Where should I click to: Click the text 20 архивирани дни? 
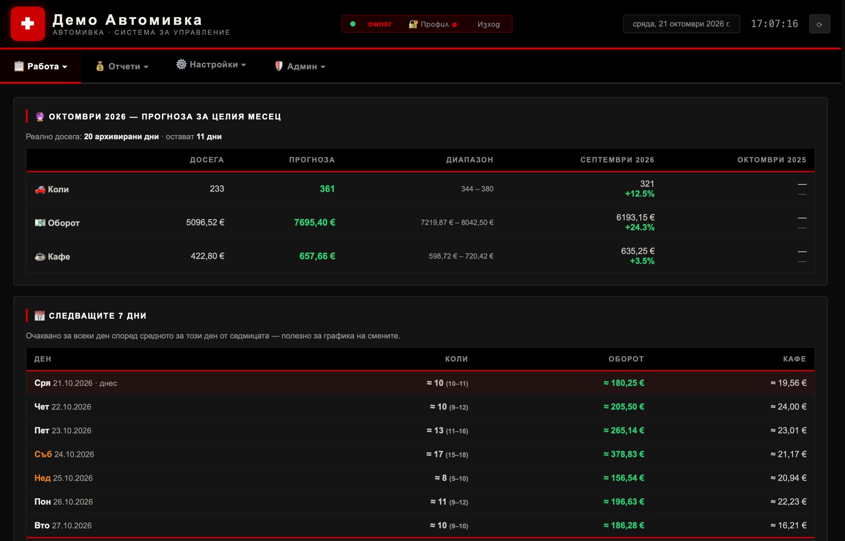click(x=121, y=137)
